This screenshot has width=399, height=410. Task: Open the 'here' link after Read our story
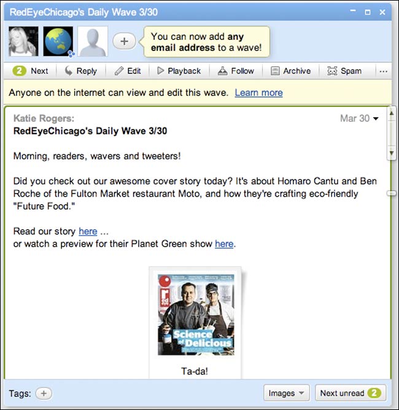(x=88, y=231)
